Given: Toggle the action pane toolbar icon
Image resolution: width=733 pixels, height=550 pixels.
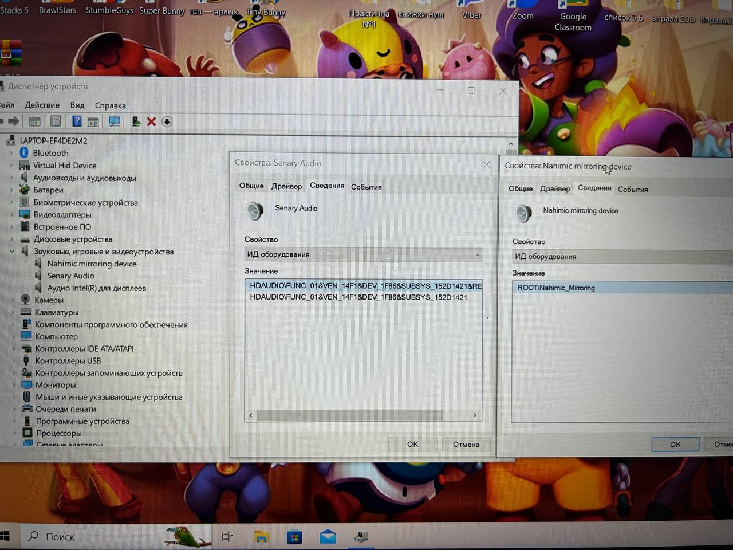Looking at the screenshot, I should pos(93,121).
